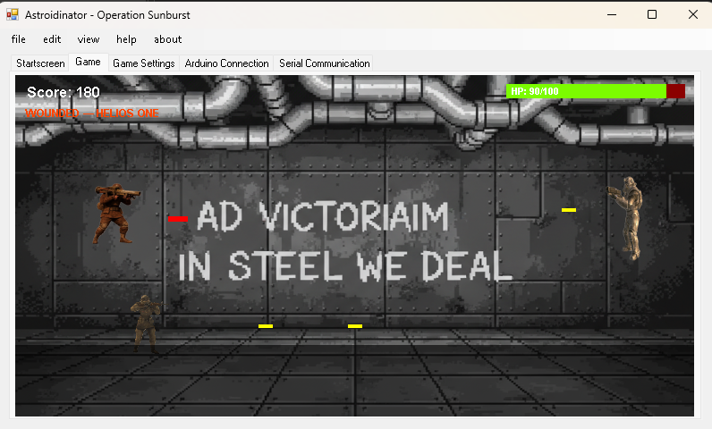Click the green HP 90/100 health bar
Screen dimensions: 712x429
pos(586,91)
